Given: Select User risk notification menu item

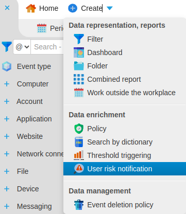Looking at the screenshot, I should click(x=125, y=169).
